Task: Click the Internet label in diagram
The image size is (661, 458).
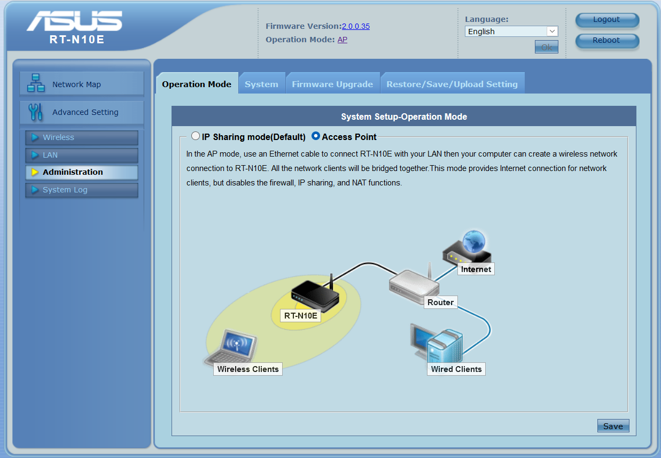Action: pos(476,269)
